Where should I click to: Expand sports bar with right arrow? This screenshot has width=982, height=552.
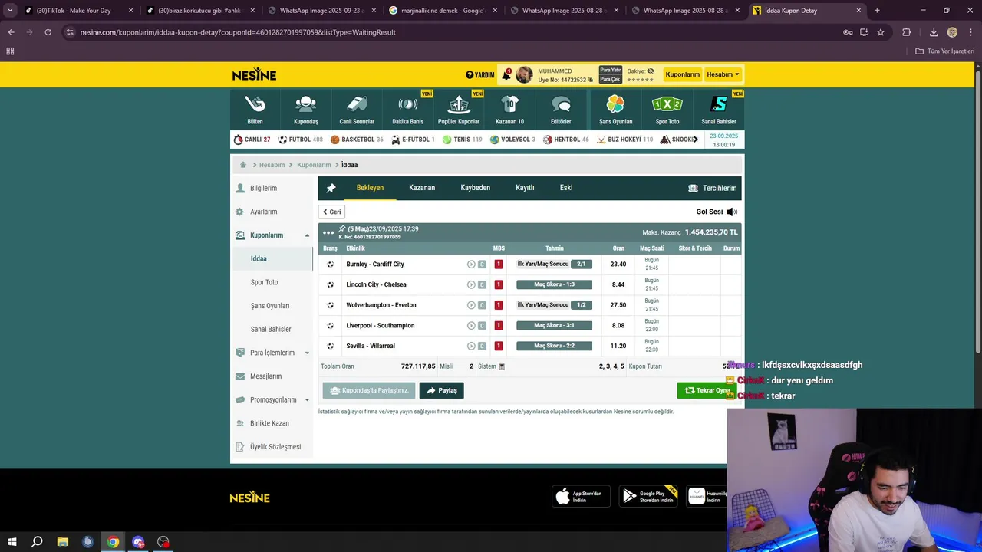[695, 140]
